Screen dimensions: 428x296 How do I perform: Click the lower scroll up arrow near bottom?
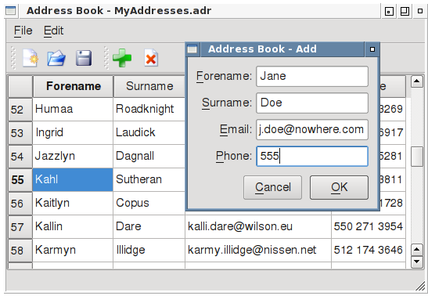pyautogui.click(x=417, y=250)
